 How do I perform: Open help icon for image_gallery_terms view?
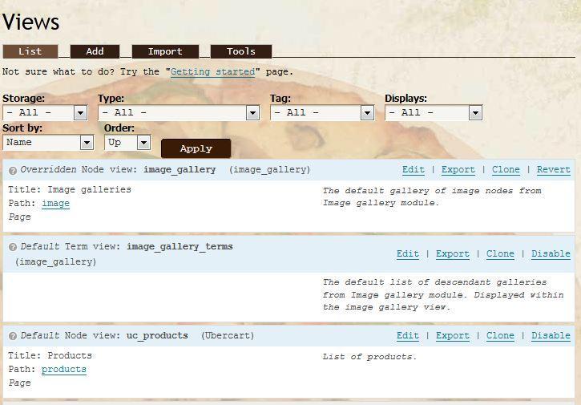tap(13, 247)
